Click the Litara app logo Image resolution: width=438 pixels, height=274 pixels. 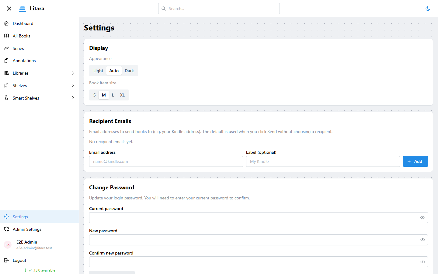coord(31,8)
